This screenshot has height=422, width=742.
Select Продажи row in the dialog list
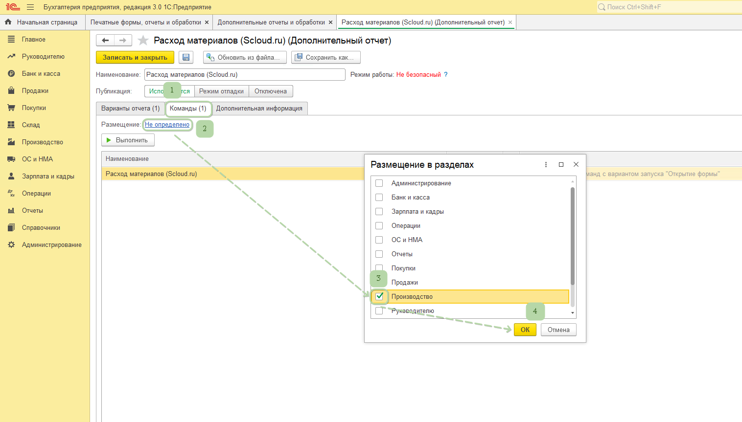[x=470, y=282]
